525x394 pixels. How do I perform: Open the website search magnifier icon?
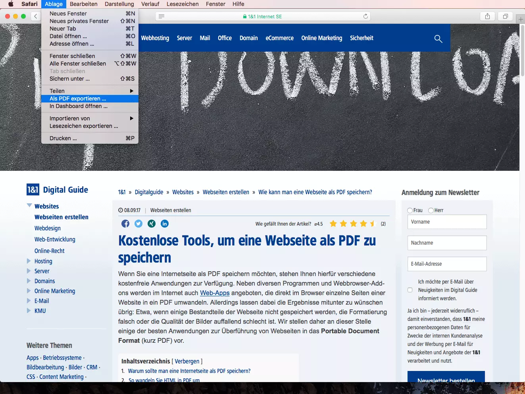click(x=438, y=39)
